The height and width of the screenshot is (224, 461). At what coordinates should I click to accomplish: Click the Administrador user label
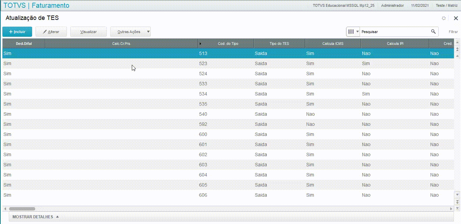[x=392, y=5]
